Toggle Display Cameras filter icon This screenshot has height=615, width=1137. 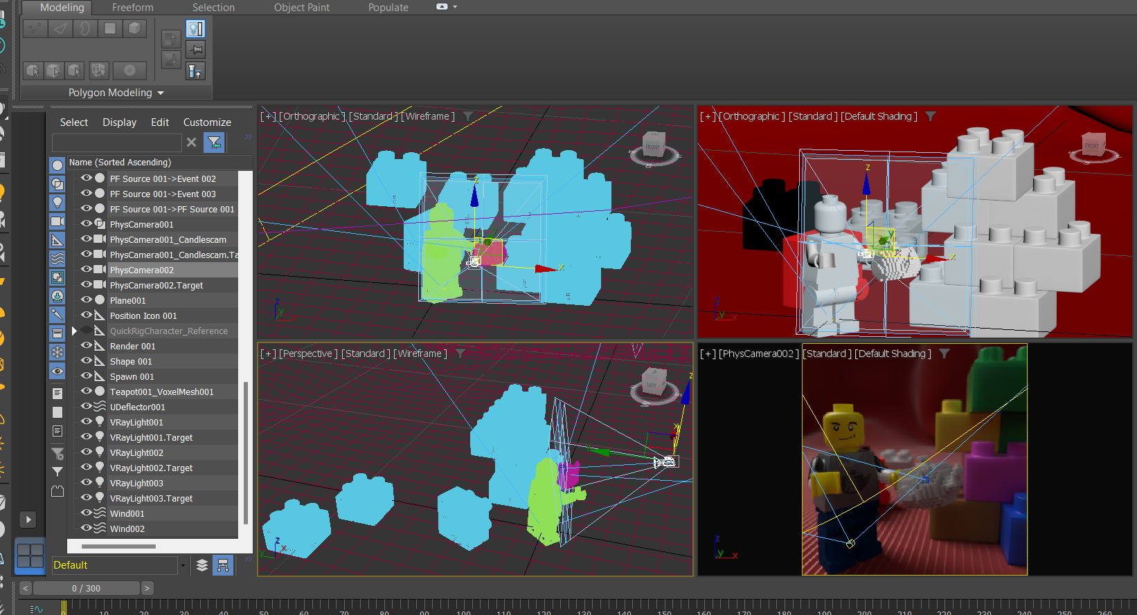(57, 221)
